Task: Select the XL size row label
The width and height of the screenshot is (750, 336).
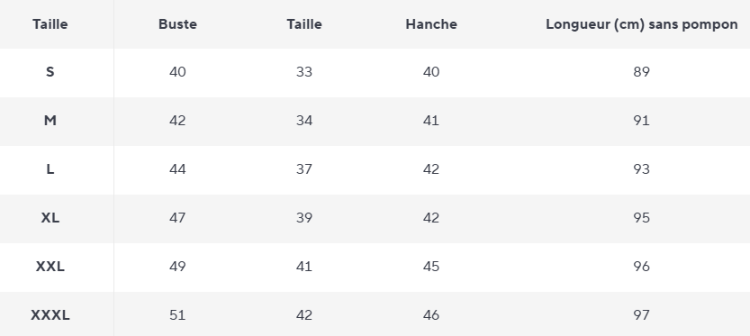Action: tap(50, 218)
